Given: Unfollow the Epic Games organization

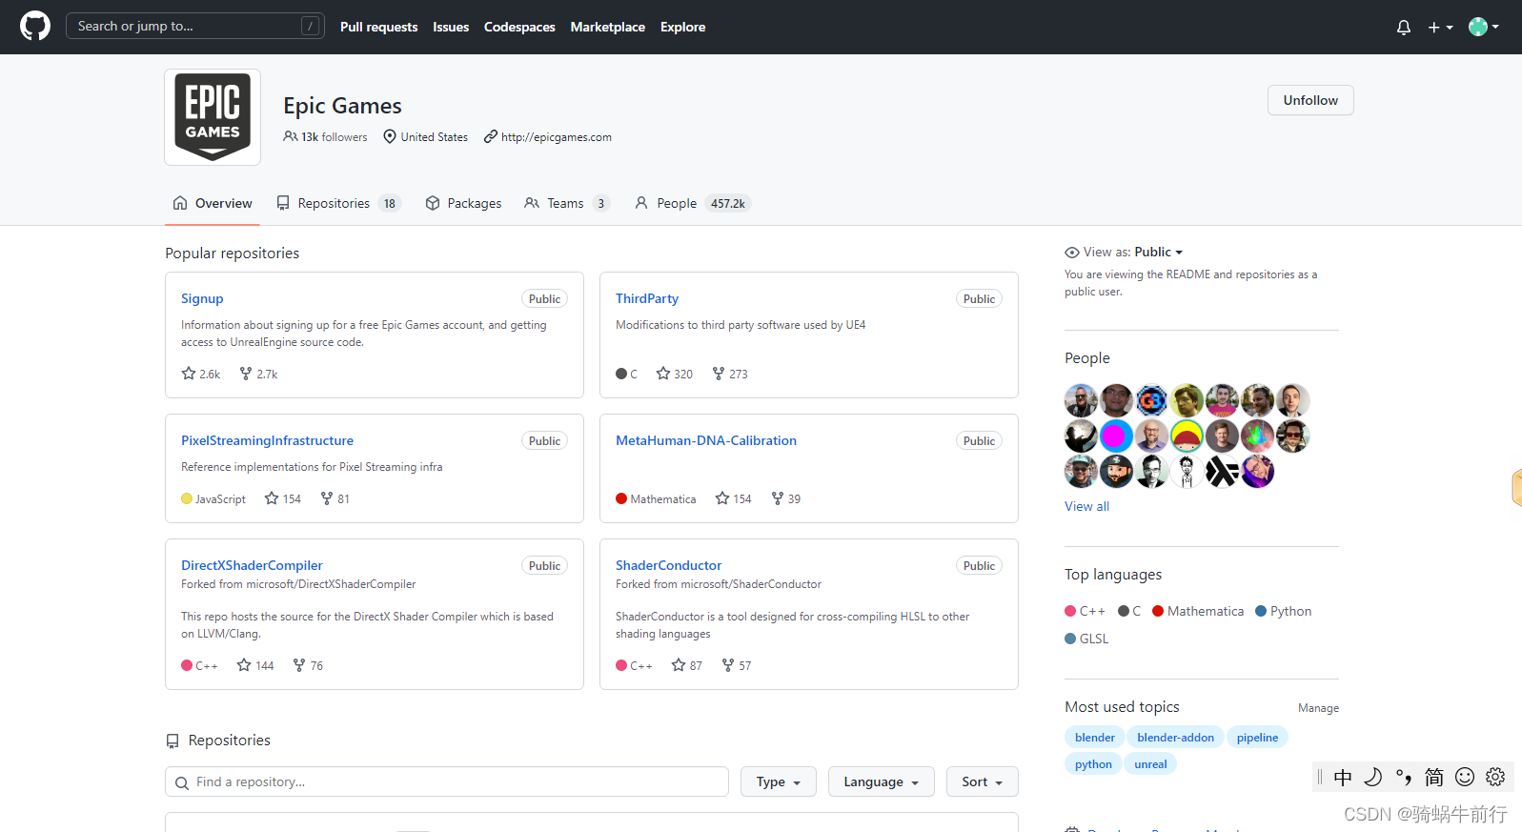Looking at the screenshot, I should tap(1310, 100).
